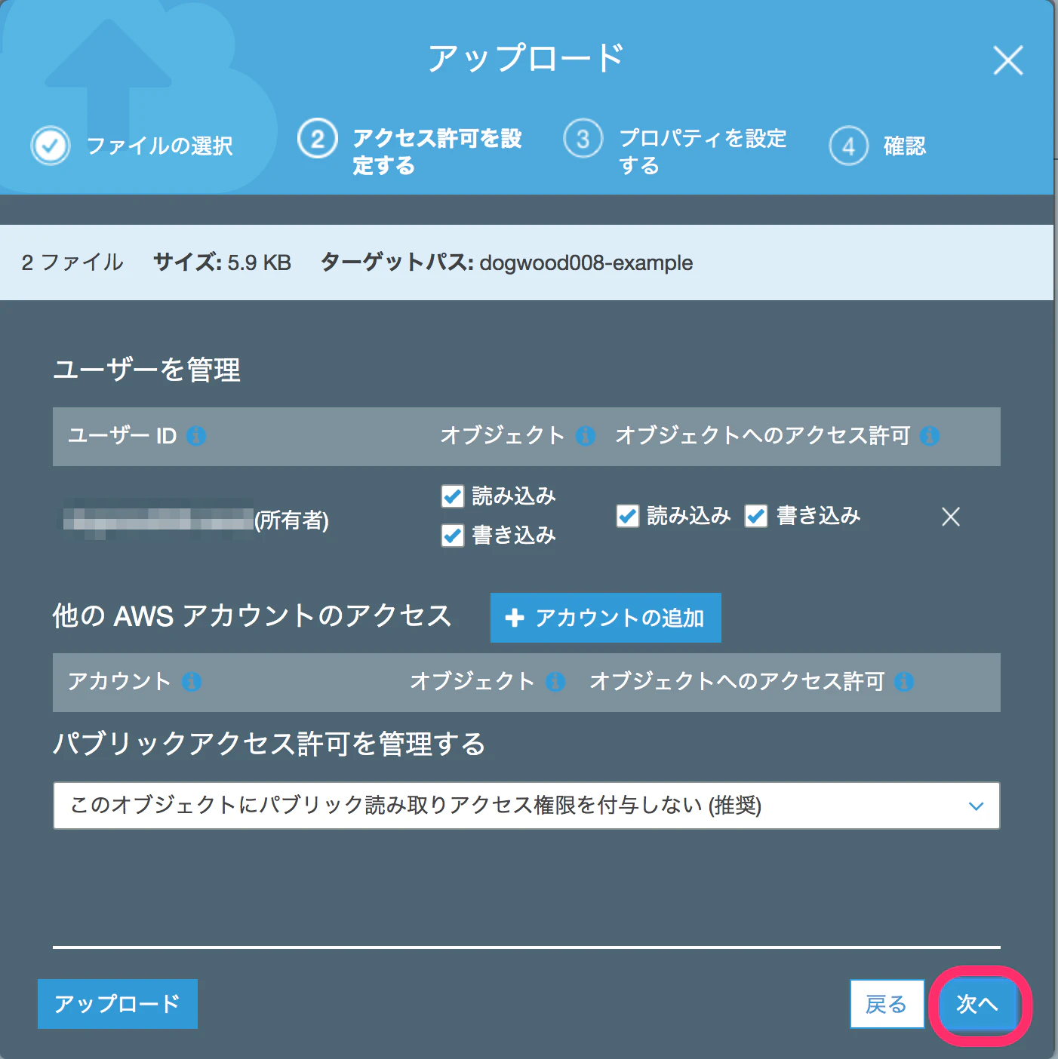This screenshot has height=1059, width=1058.
Task: Click the アカウントの追加 button
Action: pyautogui.click(x=606, y=618)
